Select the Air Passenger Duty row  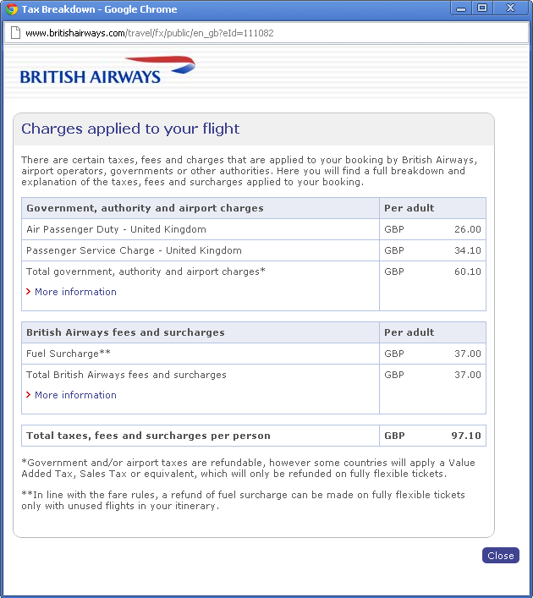pyautogui.click(x=116, y=229)
